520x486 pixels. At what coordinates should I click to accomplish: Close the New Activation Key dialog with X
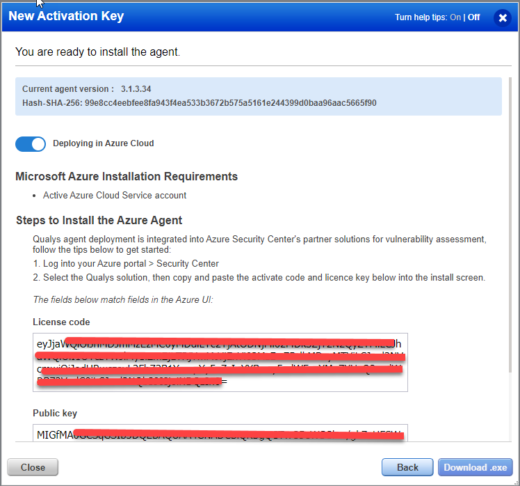(503, 17)
